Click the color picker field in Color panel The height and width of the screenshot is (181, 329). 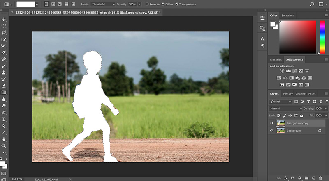coord(297,37)
